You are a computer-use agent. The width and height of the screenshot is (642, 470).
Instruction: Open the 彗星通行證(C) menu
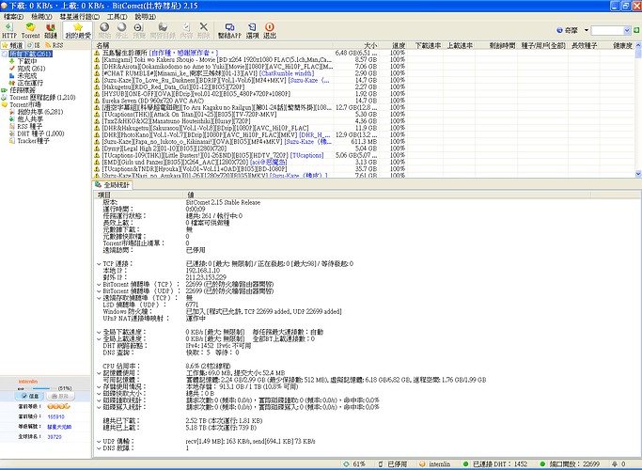80,17
